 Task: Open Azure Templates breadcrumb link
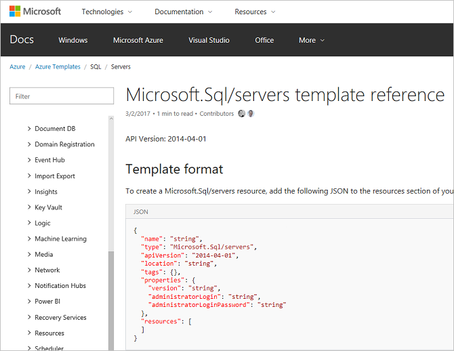click(x=58, y=67)
